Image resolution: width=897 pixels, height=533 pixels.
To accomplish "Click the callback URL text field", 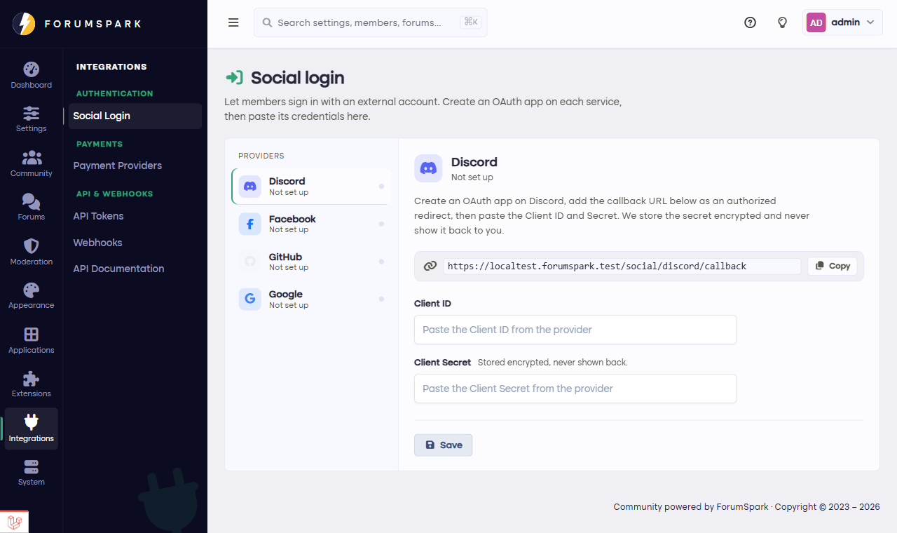I will (622, 266).
